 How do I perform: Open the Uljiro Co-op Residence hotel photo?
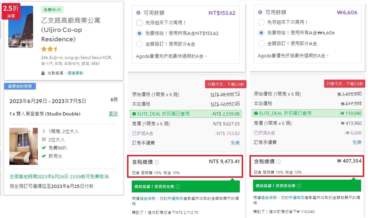[x=20, y=27]
